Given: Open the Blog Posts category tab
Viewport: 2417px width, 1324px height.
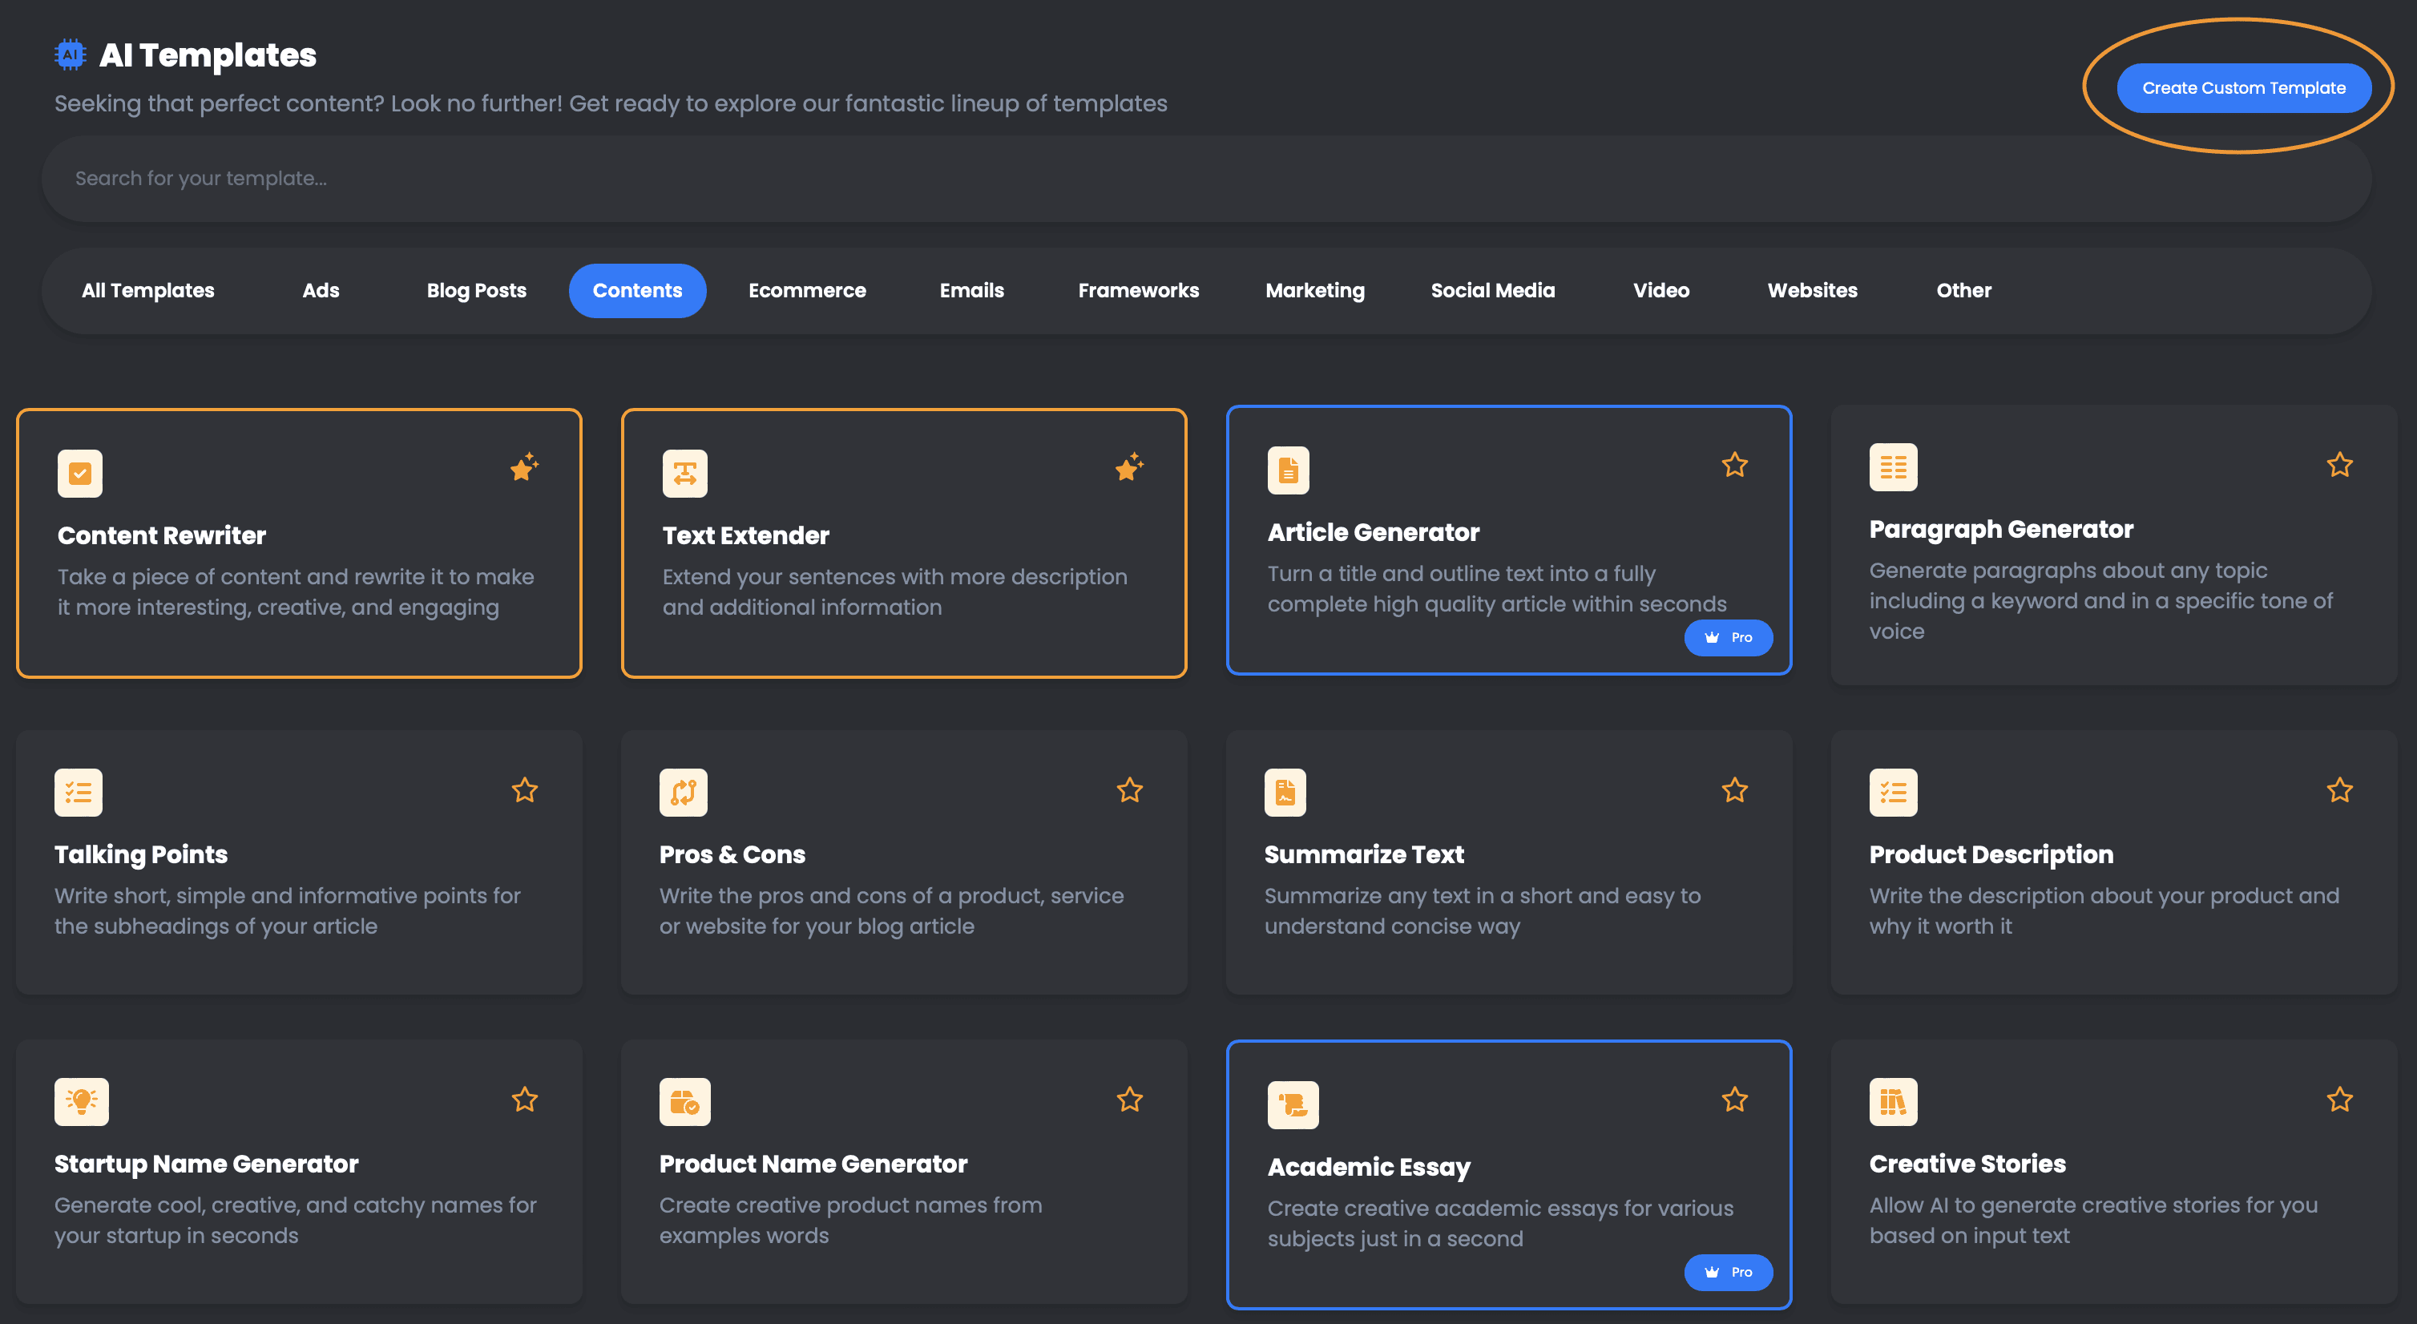Looking at the screenshot, I should pos(477,291).
